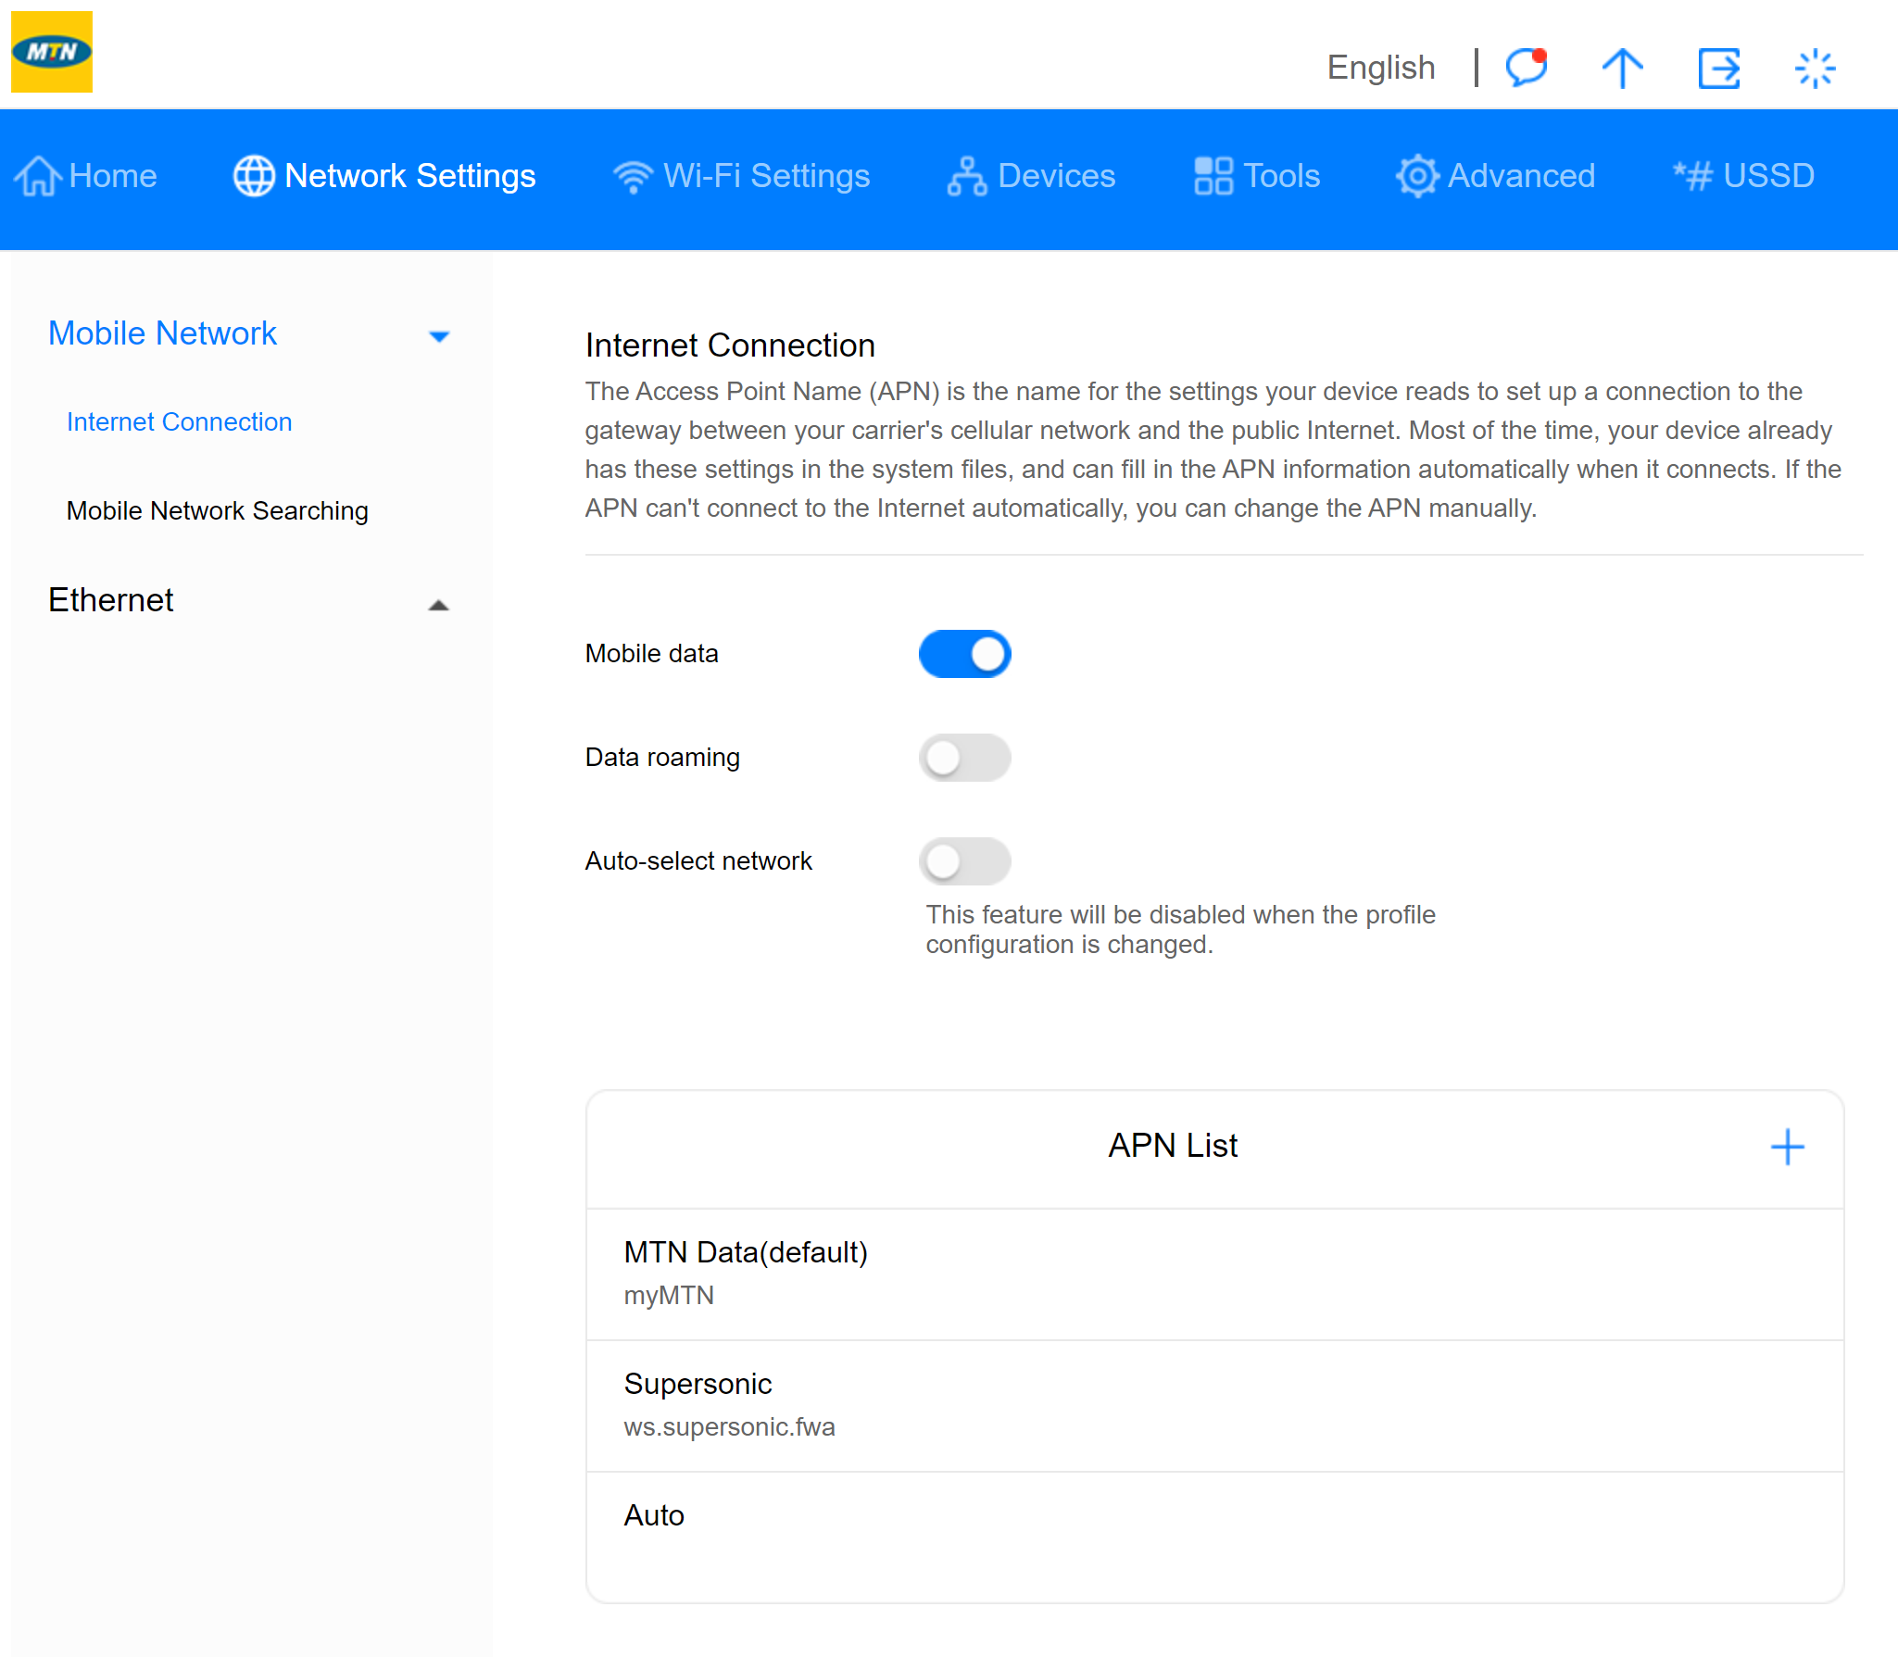Click the Advanced gear icon
1898x1657 pixels.
point(1416,176)
